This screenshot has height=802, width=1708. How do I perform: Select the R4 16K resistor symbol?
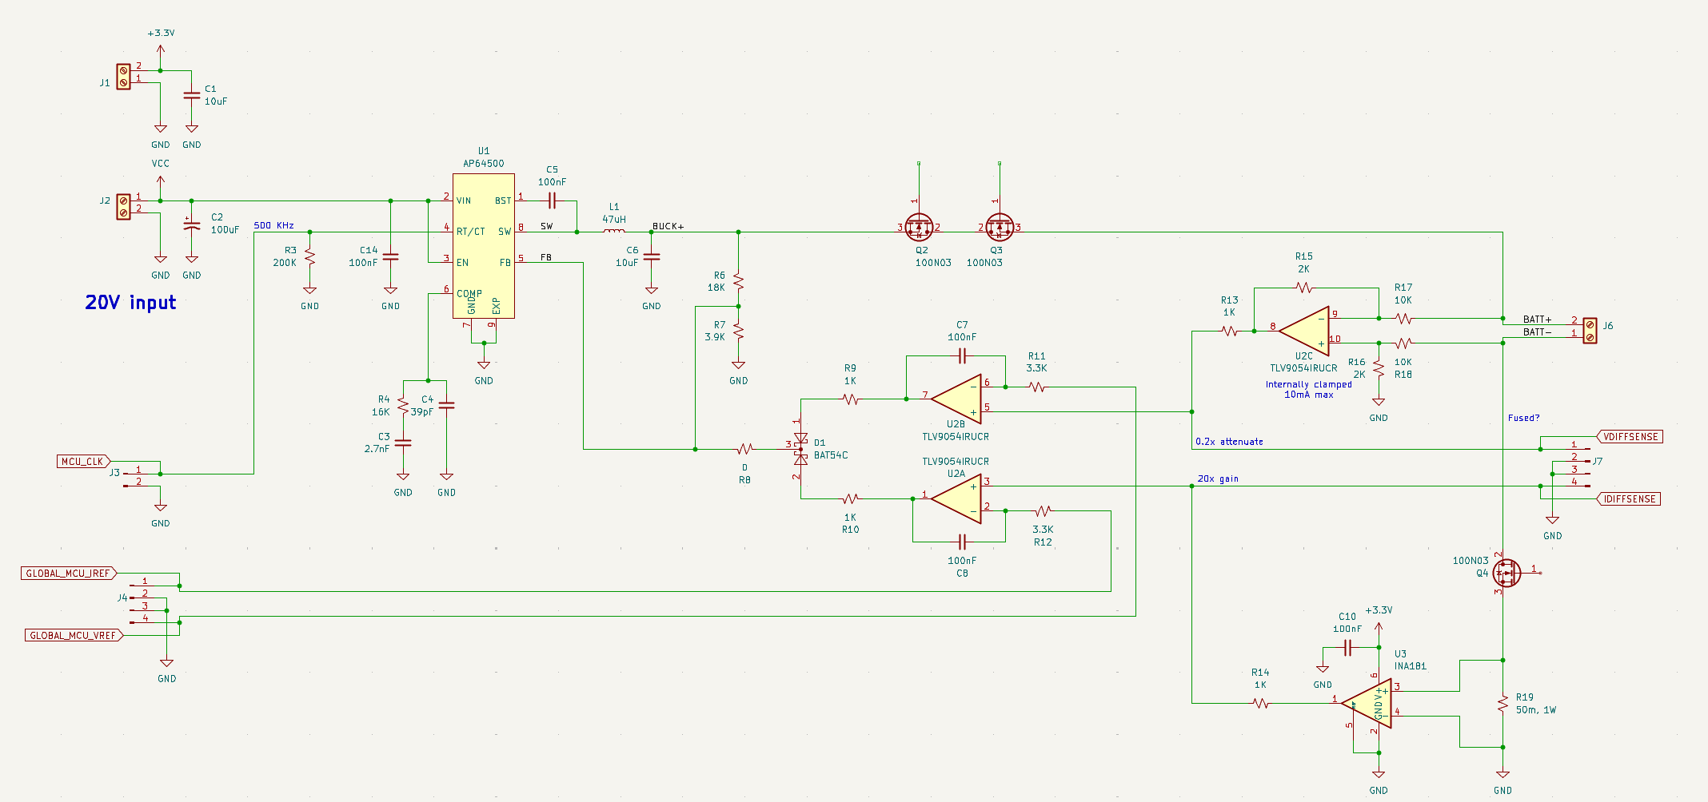403,406
